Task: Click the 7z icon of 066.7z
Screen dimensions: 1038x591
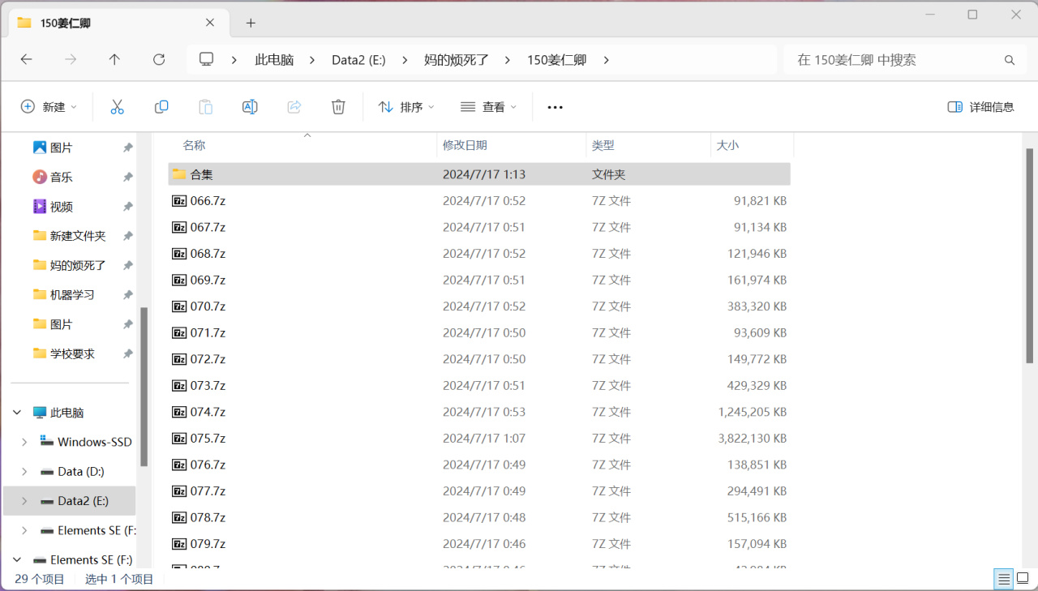Action: [179, 201]
